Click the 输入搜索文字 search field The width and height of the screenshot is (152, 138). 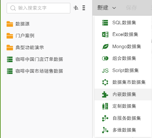click(38, 8)
